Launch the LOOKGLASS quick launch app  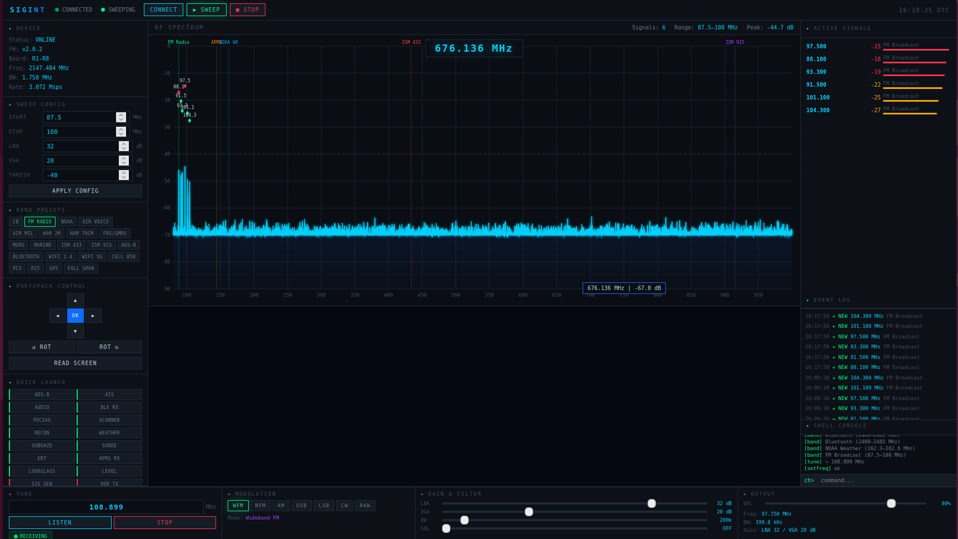42,471
